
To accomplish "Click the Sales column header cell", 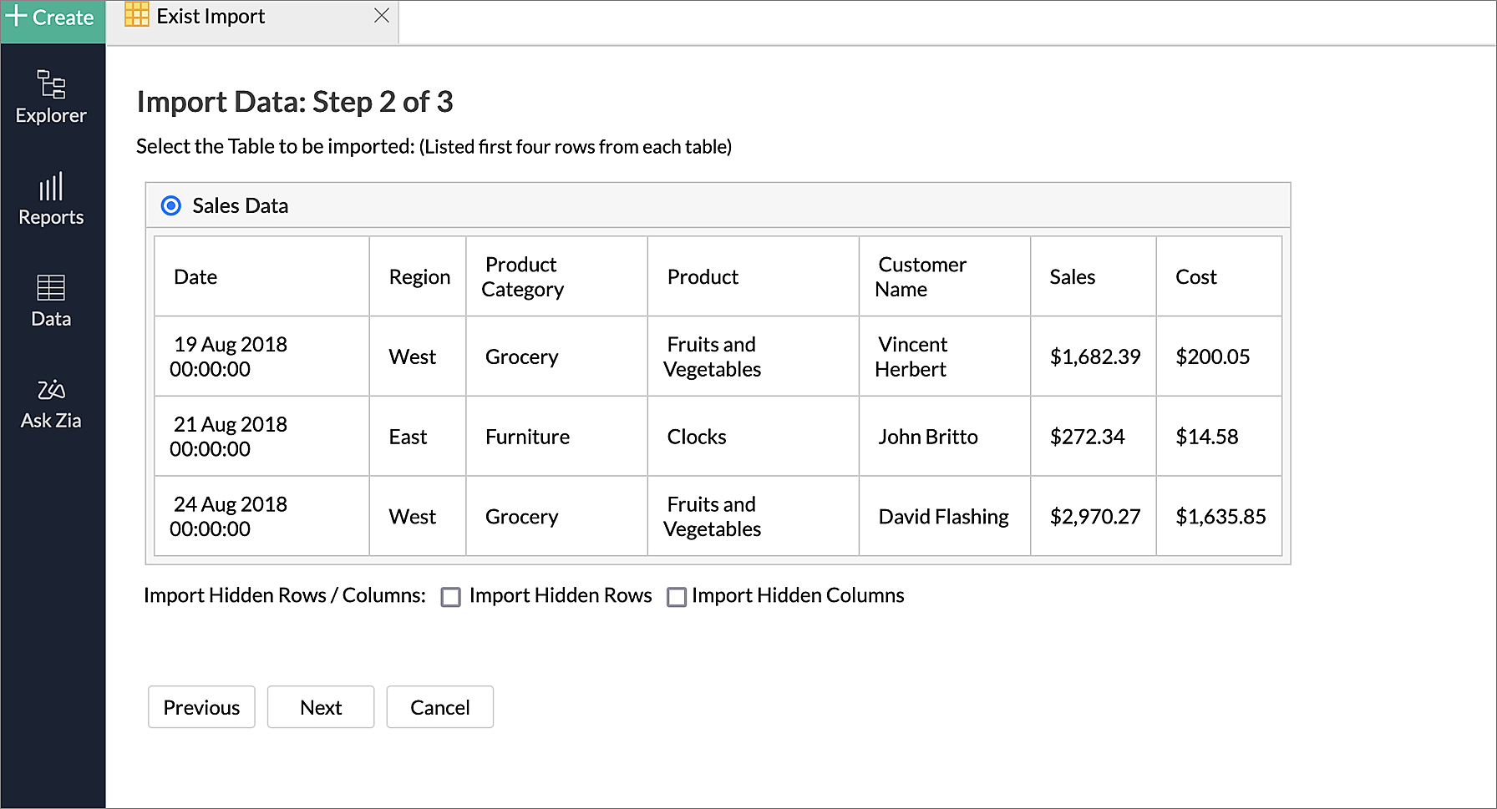I will (1093, 276).
